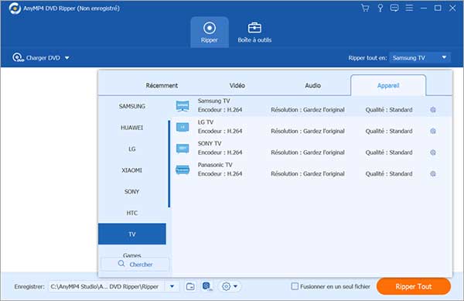
Task: Select the TV category
Action: (x=132, y=234)
